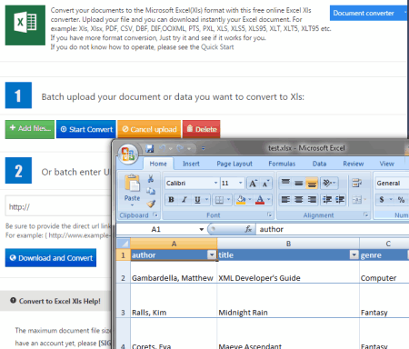Open the Fill Color bucket swatch
The image size is (409, 349).
241,200
